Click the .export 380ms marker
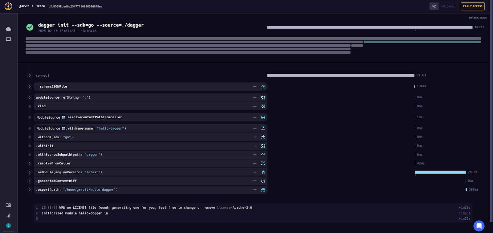Viewport: 493px width, 233px height. (466, 190)
